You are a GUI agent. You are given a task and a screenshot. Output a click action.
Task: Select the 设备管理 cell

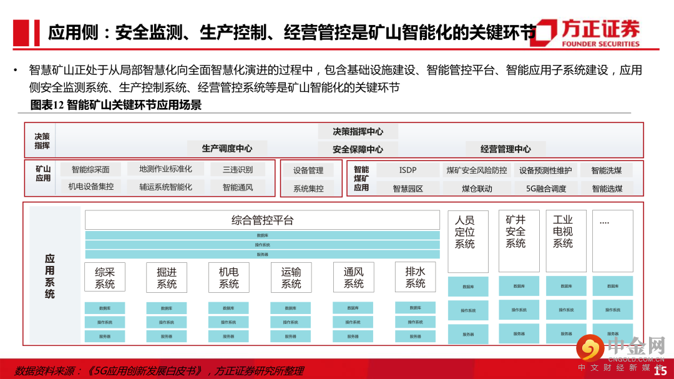click(308, 170)
